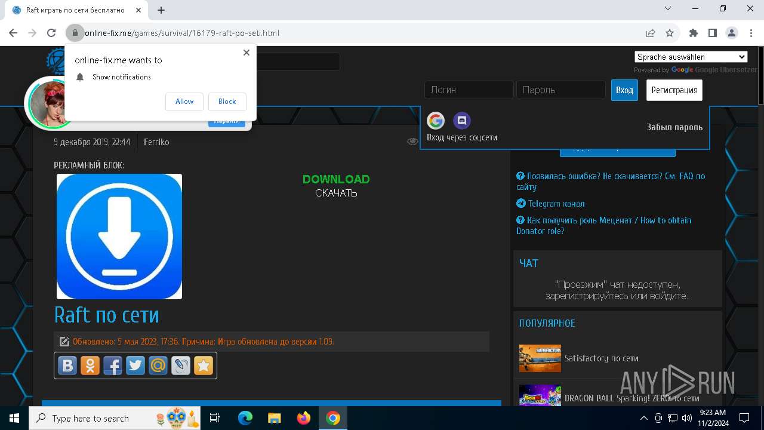Open Chrome profile avatar menu
Image resolution: width=764 pixels, height=430 pixels.
732,33
